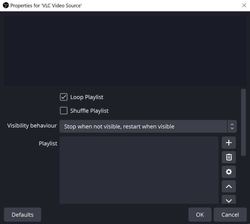
Task: Toggle the Loop Playlist checkbox
Action: click(64, 97)
